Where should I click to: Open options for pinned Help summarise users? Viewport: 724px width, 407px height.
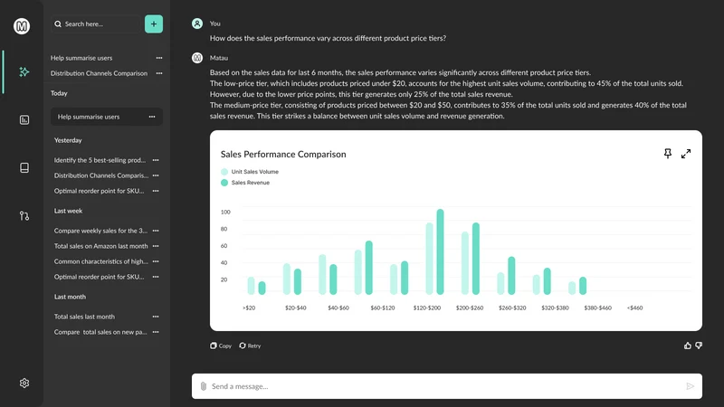coord(159,58)
